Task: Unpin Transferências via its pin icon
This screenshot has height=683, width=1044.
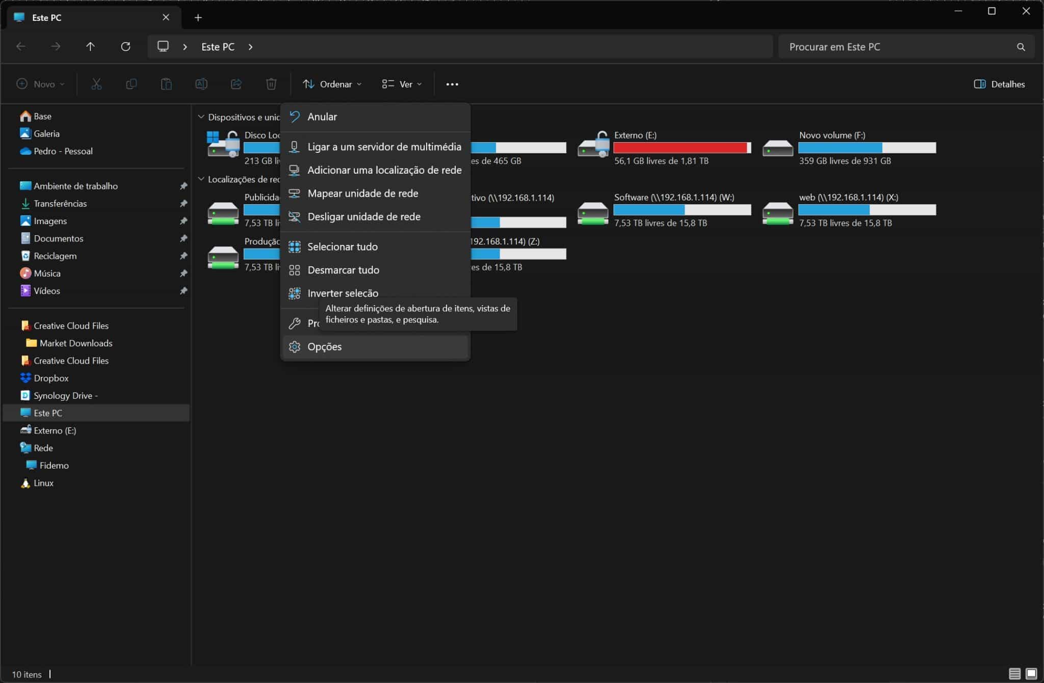Action: [x=184, y=203]
